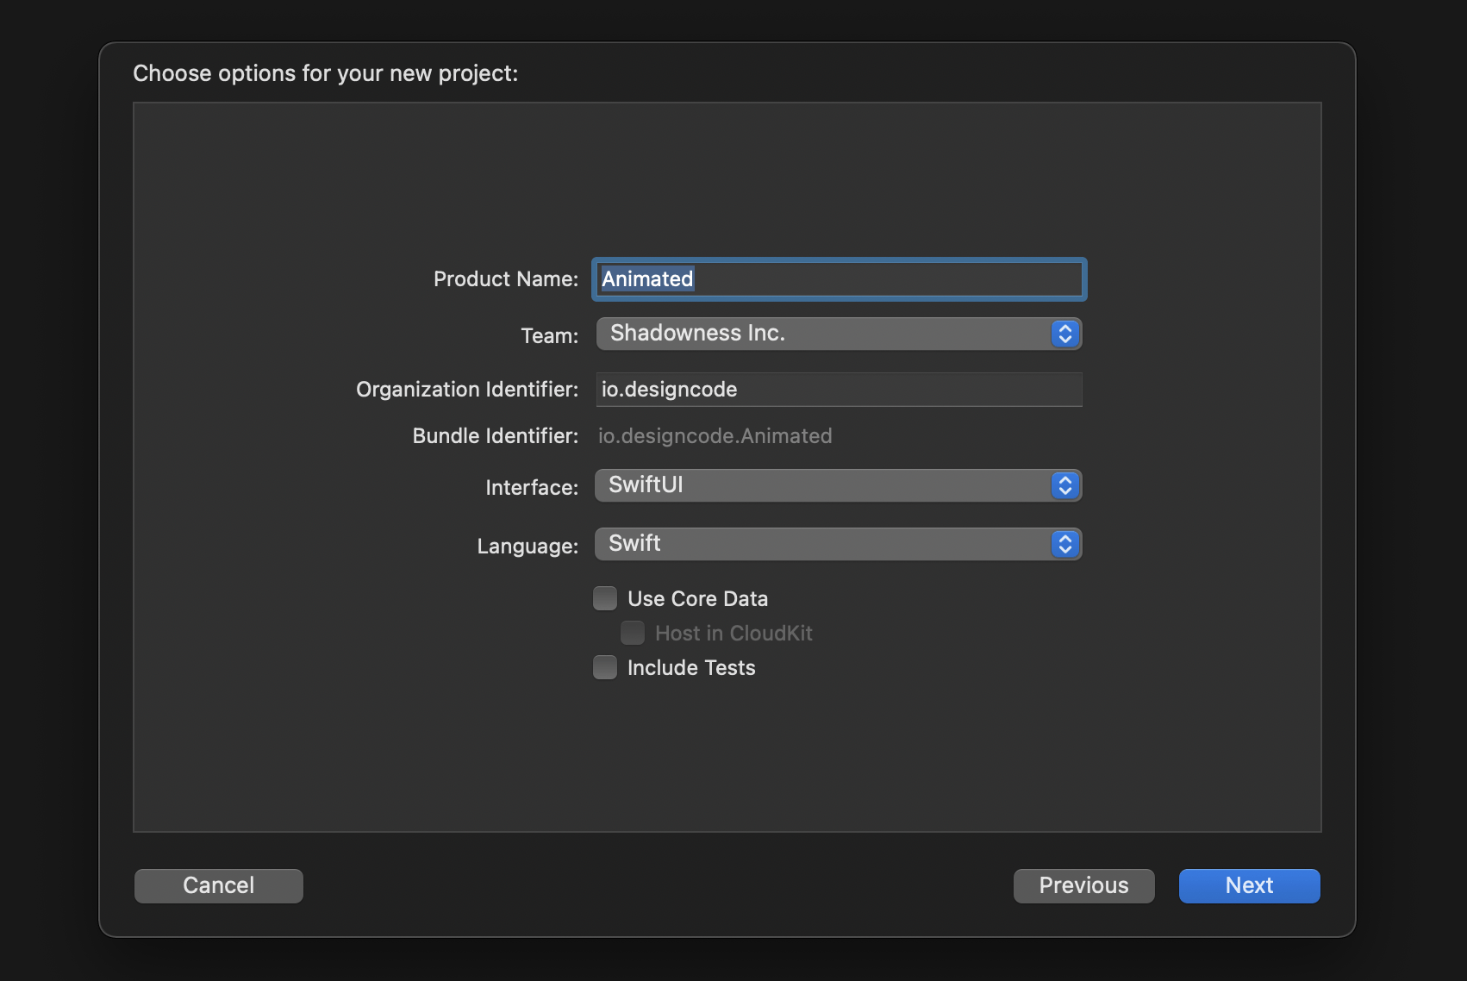
Task: Go back with the Previous button
Action: click(x=1083, y=885)
